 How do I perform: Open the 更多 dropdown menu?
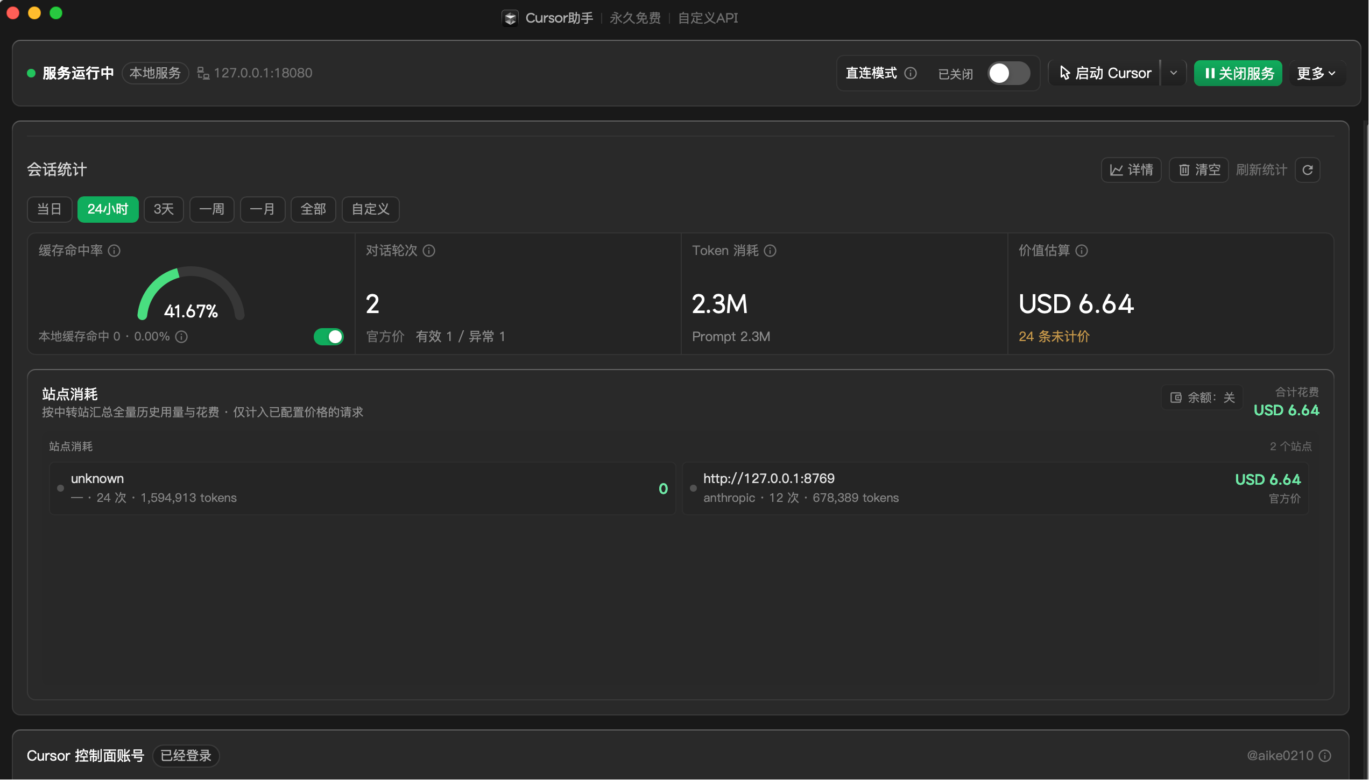(x=1316, y=73)
